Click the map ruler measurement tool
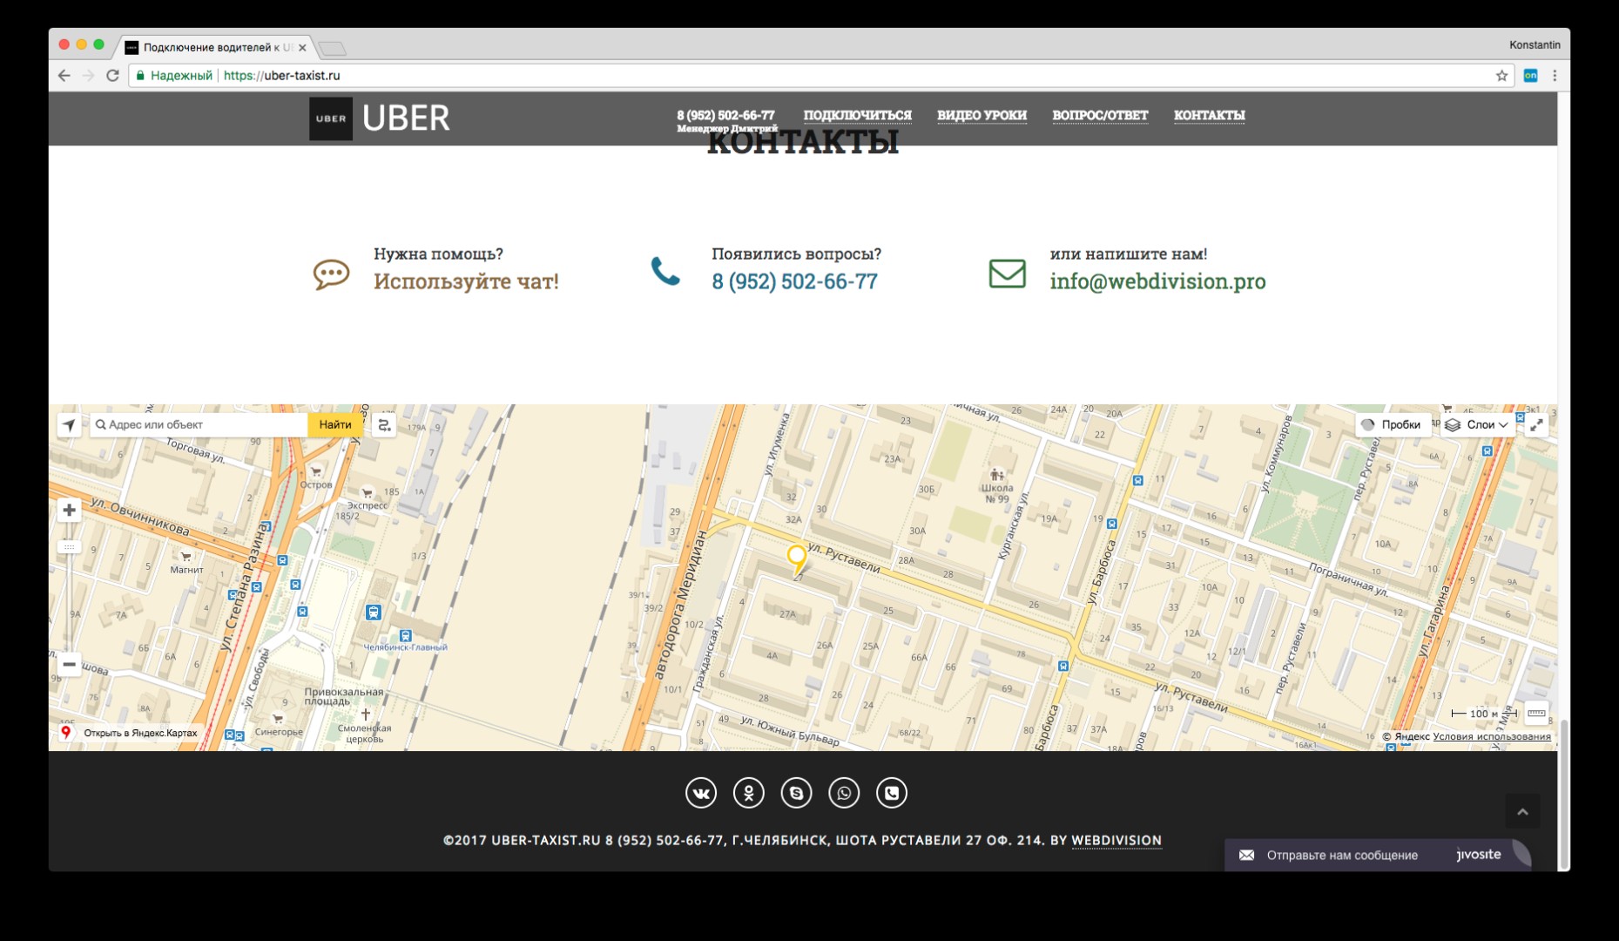 click(1536, 713)
